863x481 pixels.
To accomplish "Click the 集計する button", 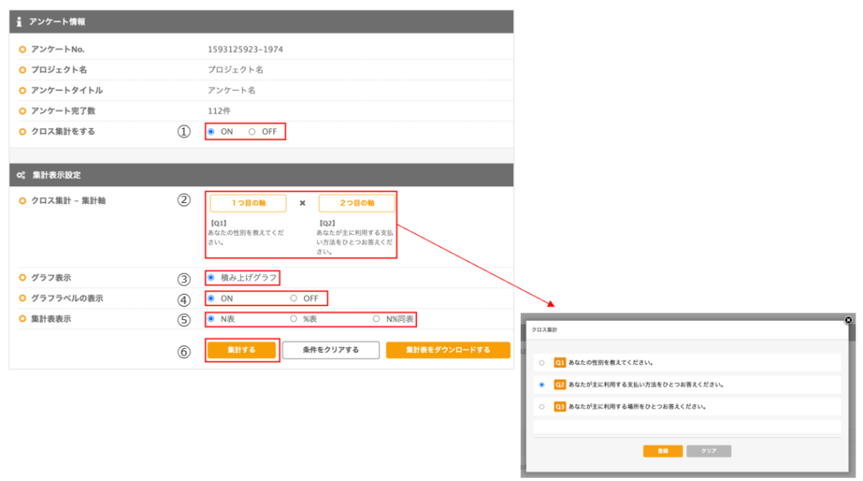I will 242,350.
